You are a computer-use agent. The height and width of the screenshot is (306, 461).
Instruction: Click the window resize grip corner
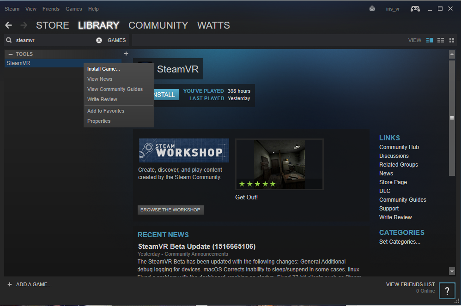(457, 301)
